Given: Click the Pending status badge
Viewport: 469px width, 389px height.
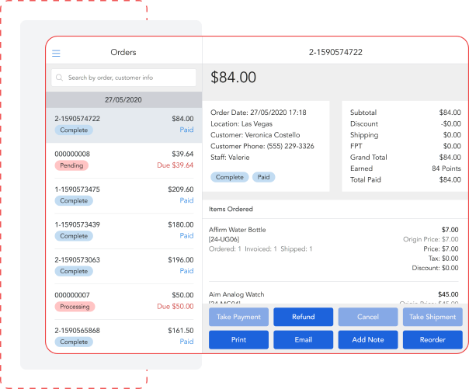Looking at the screenshot, I should click(71, 165).
